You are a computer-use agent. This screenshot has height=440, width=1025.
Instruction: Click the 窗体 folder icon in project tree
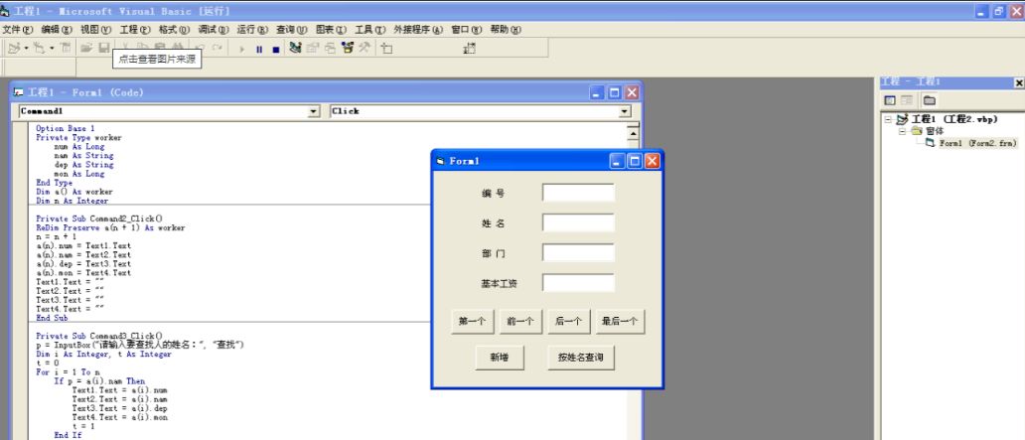917,131
